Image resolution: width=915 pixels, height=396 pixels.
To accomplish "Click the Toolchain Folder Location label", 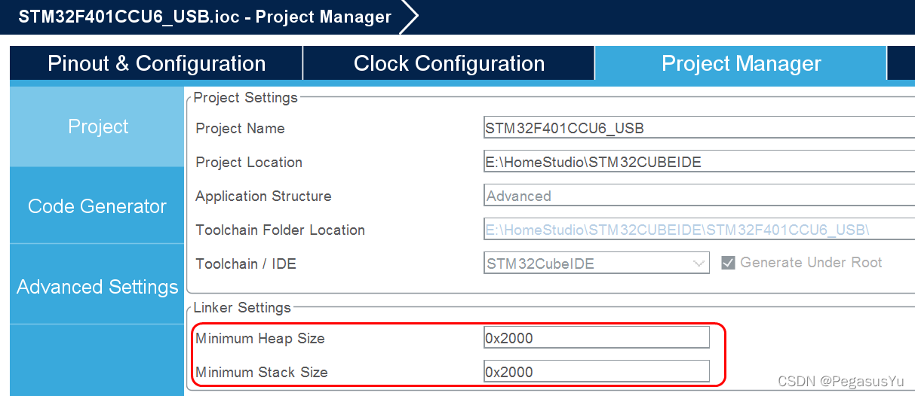I will pos(280,230).
